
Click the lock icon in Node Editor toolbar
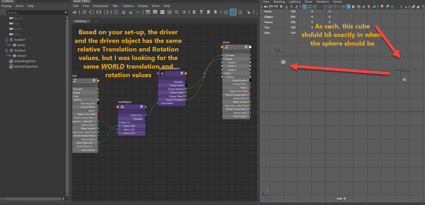[x=248, y=12]
